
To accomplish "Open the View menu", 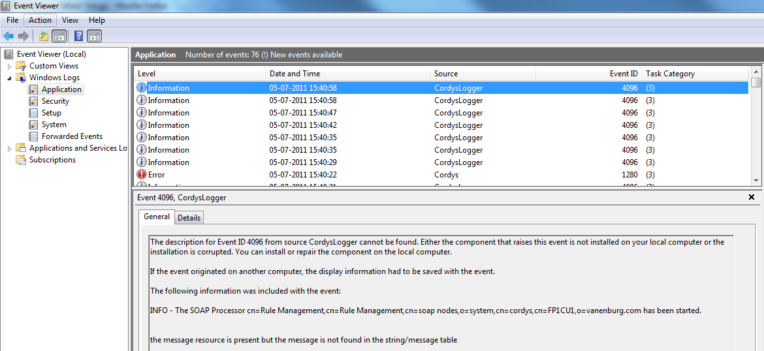I will 71,20.
